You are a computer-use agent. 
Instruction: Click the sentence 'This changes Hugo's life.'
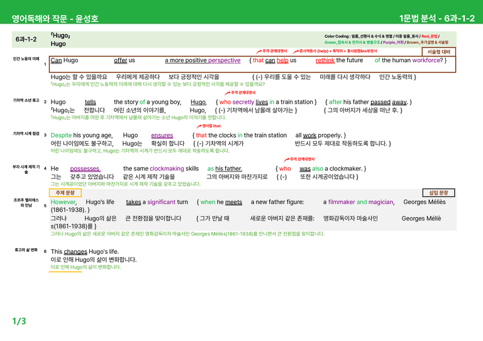tap(85, 252)
